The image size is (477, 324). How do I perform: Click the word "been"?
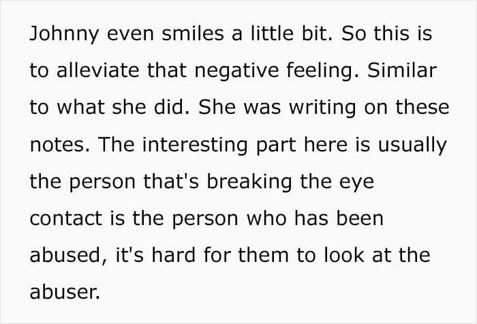pos(360,218)
